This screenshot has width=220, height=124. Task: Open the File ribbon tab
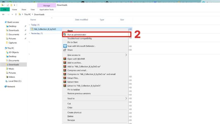(x=5, y=9)
